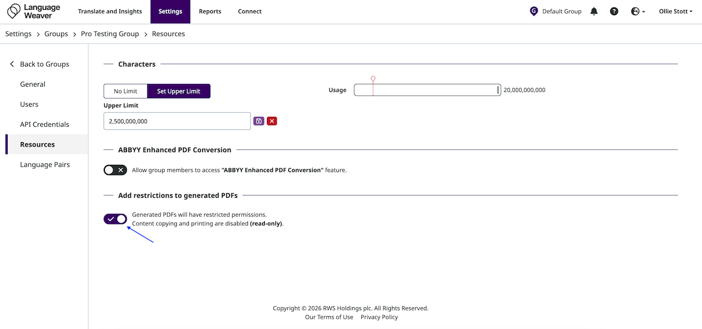Cancel the upper limit edit
702x329 pixels.
(272, 121)
